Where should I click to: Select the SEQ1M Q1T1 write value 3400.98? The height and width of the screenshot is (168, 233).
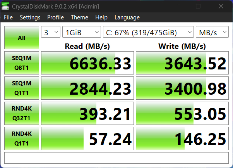coord(182,88)
